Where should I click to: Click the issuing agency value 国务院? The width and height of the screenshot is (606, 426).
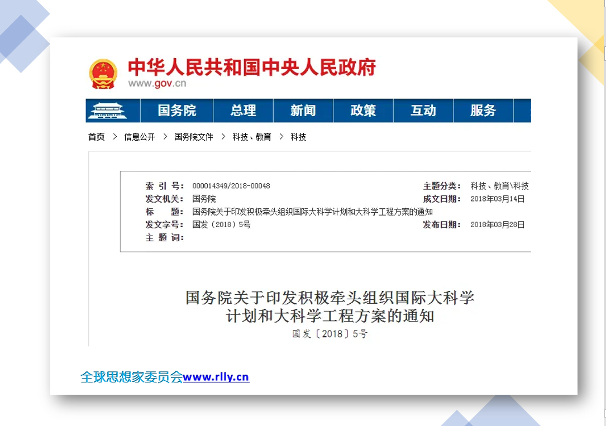click(x=204, y=199)
